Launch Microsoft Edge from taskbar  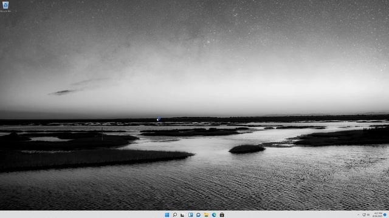coord(214,215)
